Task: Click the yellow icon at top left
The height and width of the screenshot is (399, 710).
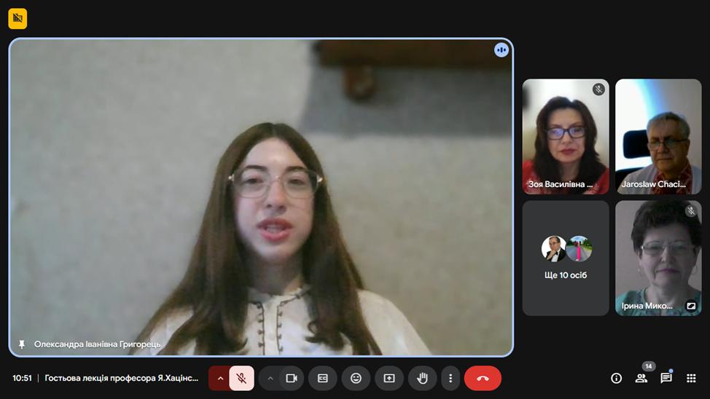Action: pos(17,18)
